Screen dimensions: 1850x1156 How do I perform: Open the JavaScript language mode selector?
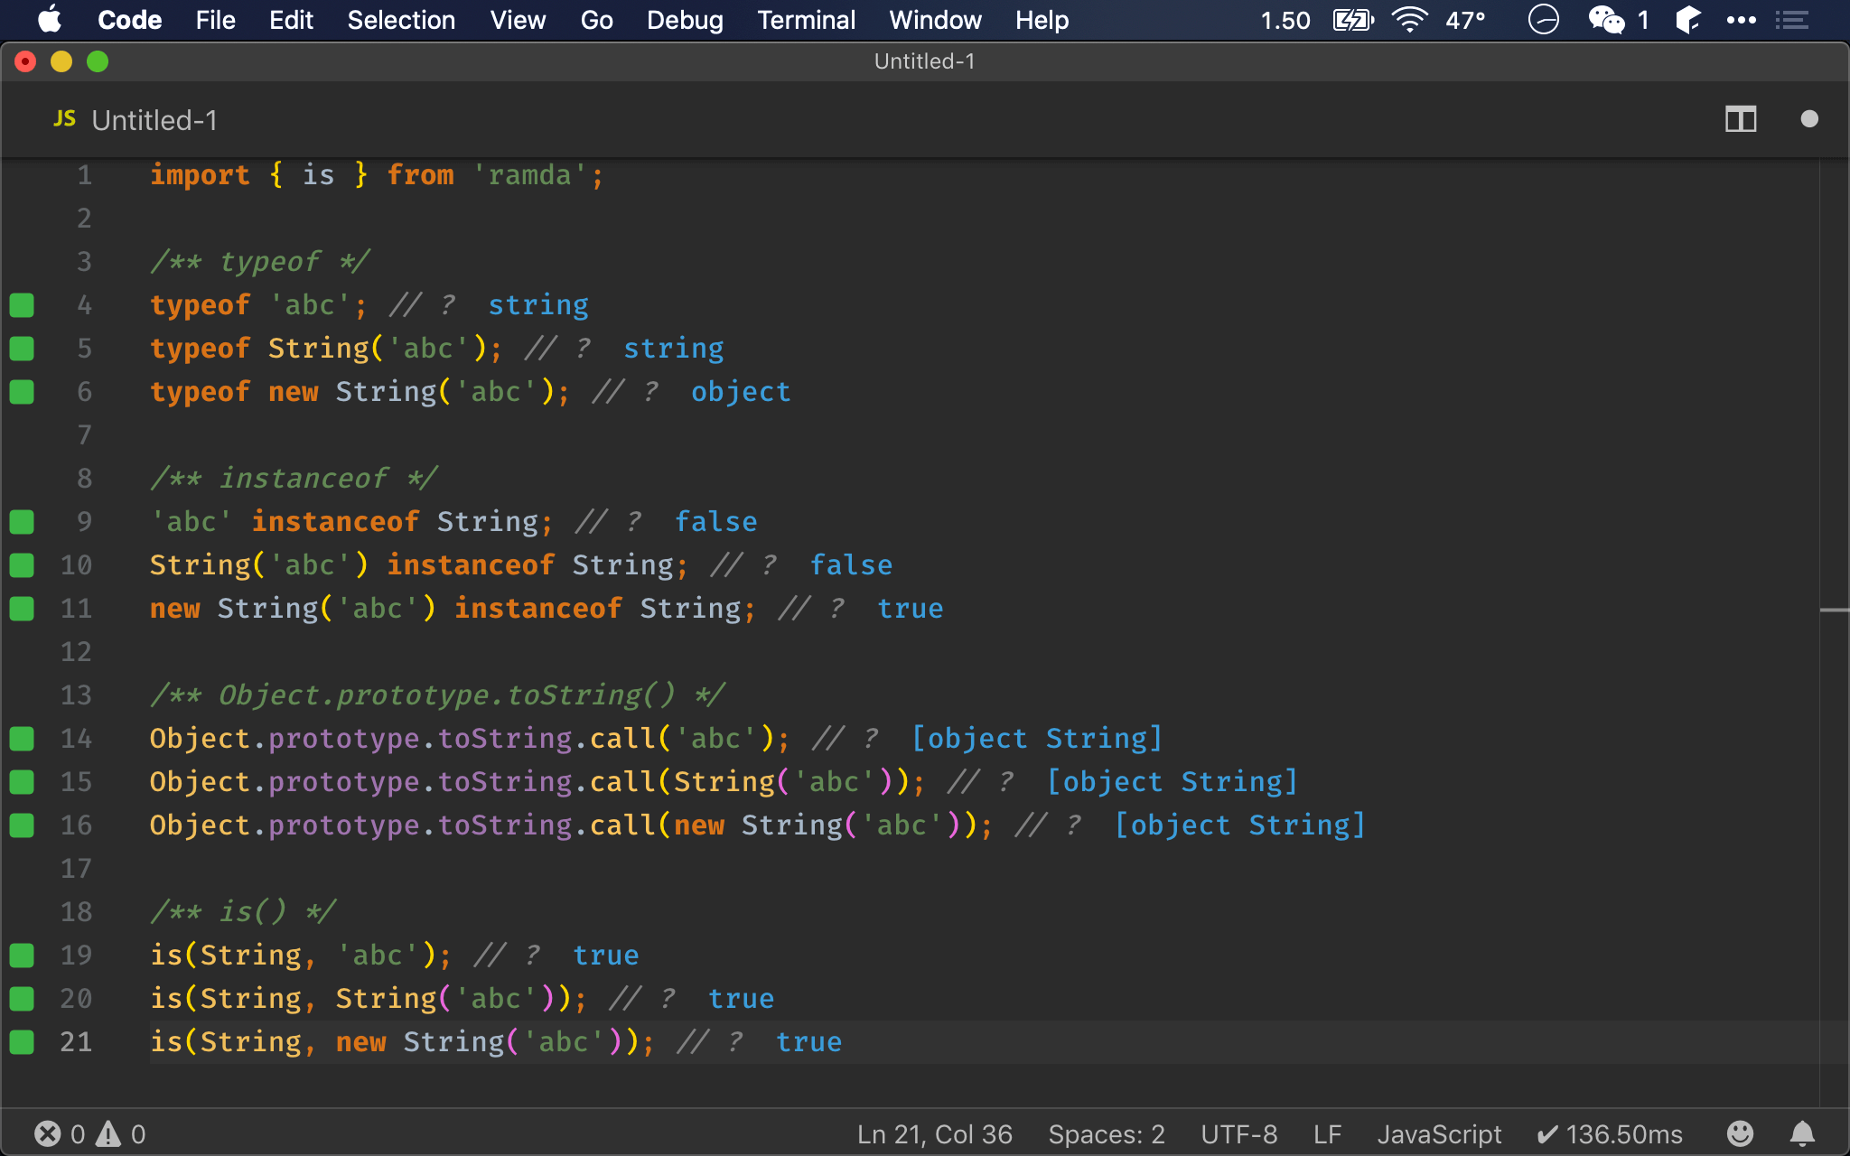(1438, 1133)
